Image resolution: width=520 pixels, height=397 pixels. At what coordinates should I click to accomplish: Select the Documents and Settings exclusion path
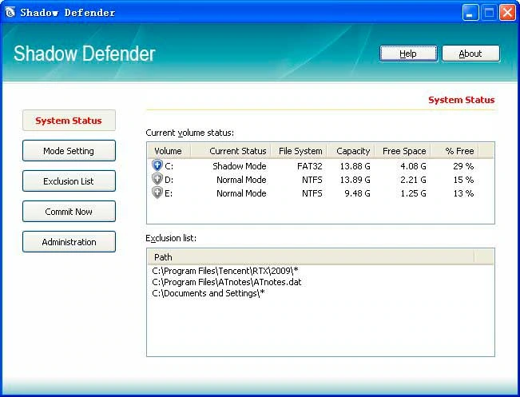(208, 293)
